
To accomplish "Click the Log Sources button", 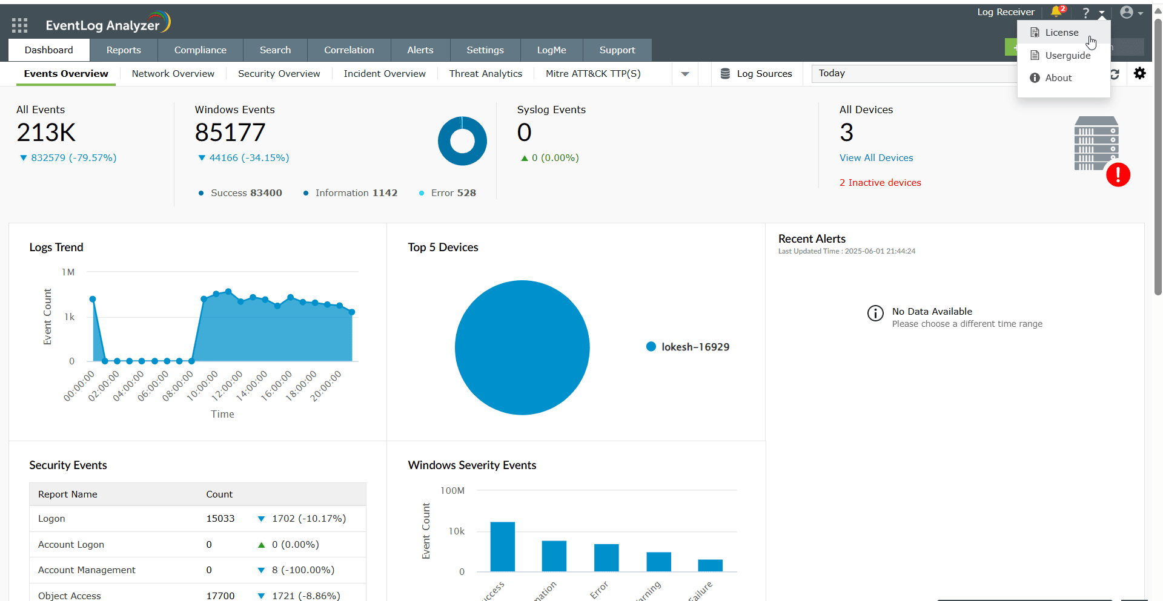I will point(756,74).
